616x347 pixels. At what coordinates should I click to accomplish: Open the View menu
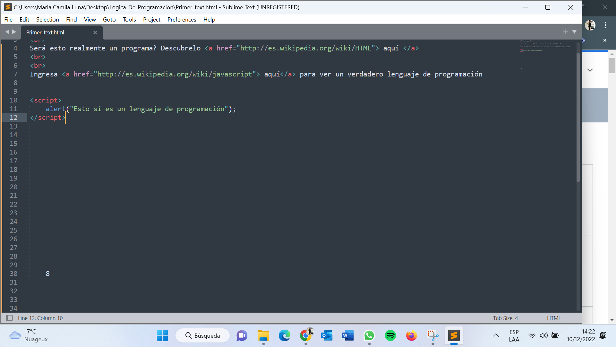pyautogui.click(x=90, y=20)
